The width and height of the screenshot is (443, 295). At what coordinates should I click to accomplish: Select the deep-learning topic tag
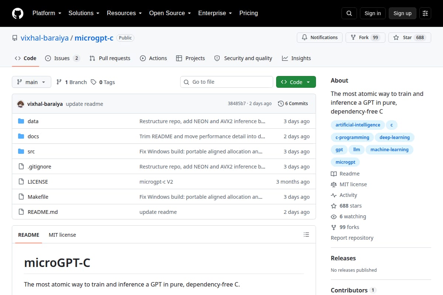click(395, 138)
